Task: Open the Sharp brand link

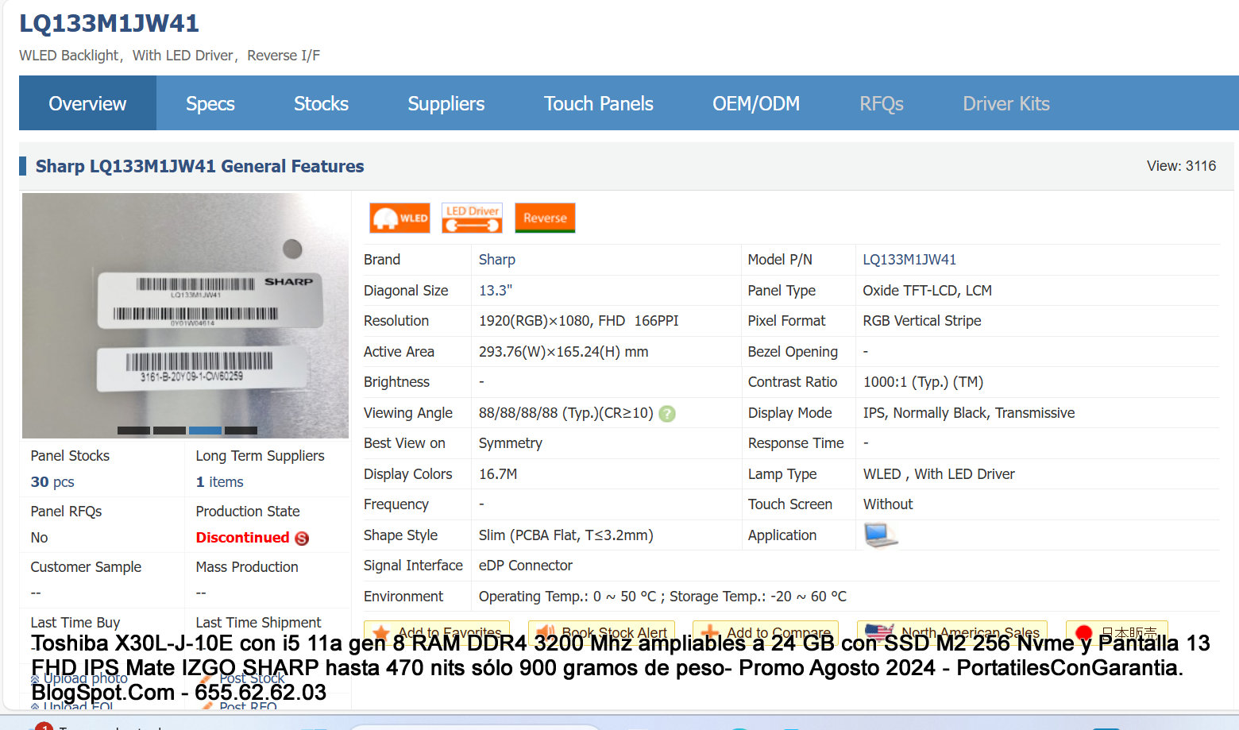Action: [497, 260]
